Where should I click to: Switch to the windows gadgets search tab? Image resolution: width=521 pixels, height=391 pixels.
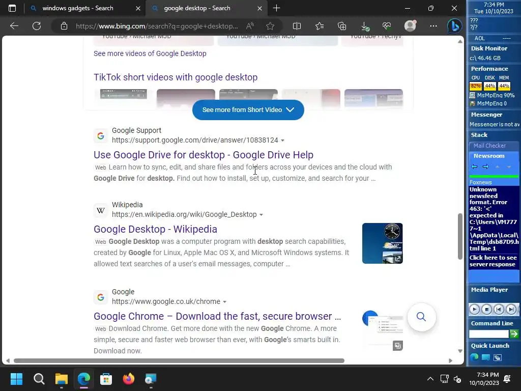pos(78,8)
